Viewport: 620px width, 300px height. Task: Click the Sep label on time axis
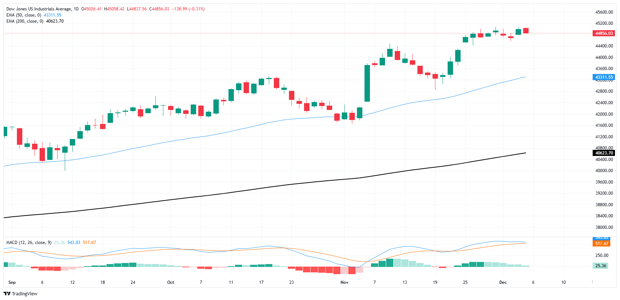pos(12,282)
